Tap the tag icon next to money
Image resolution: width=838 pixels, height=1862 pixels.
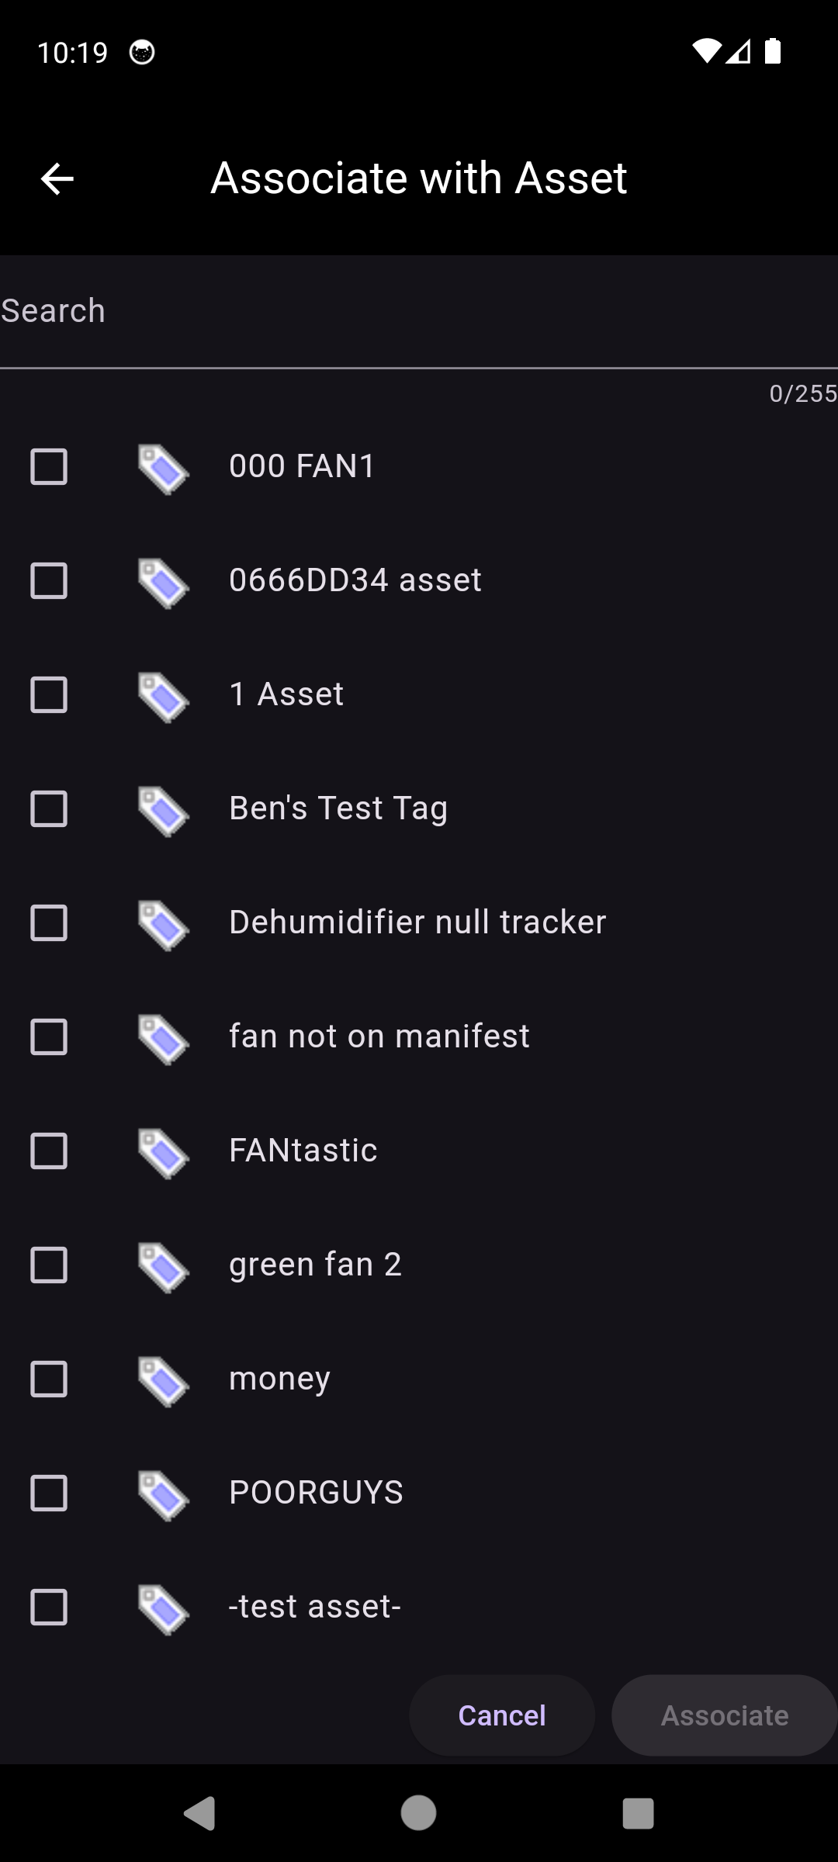[163, 1381]
